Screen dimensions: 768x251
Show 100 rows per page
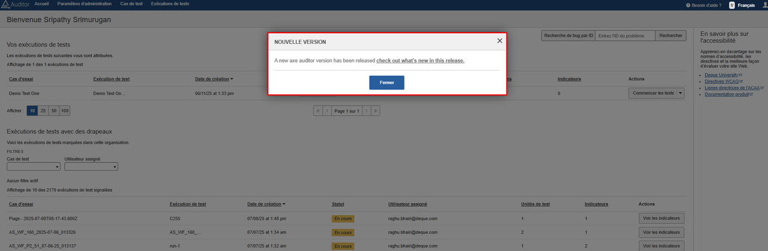tap(64, 111)
